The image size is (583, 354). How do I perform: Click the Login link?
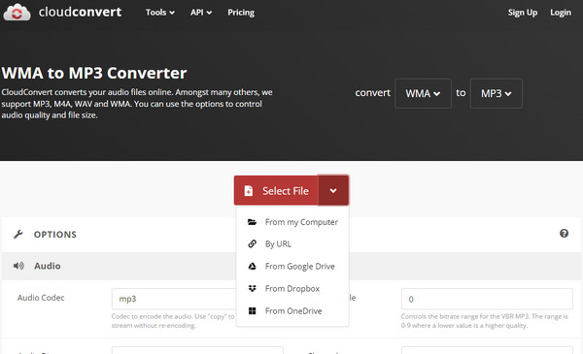click(x=561, y=13)
